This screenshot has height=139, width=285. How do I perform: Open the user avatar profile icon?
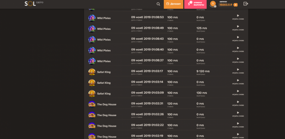(213, 4)
